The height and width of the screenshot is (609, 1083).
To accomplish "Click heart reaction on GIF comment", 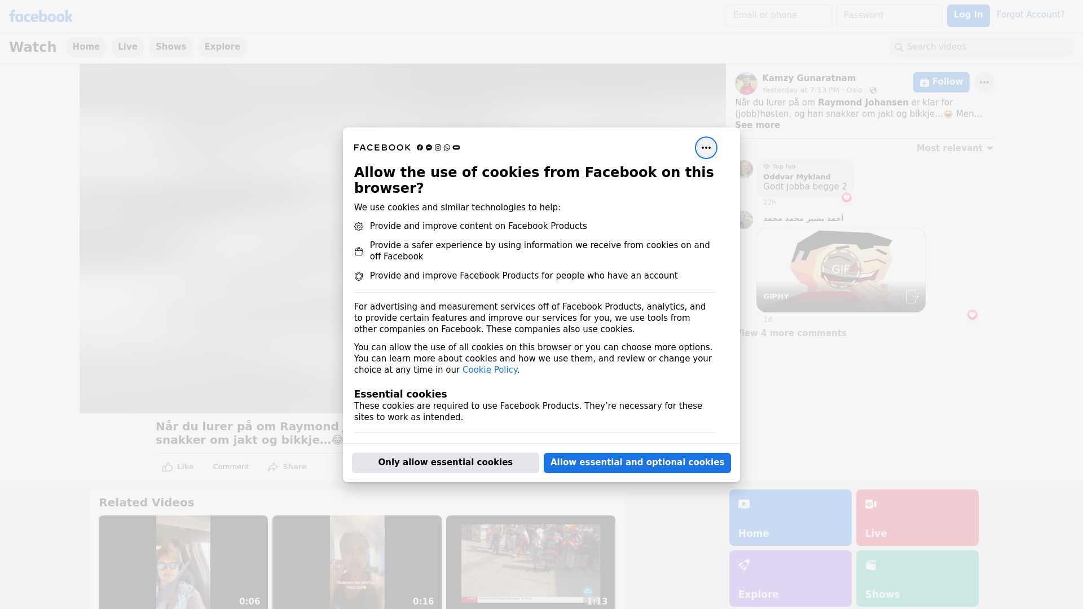I will pos(972,315).
